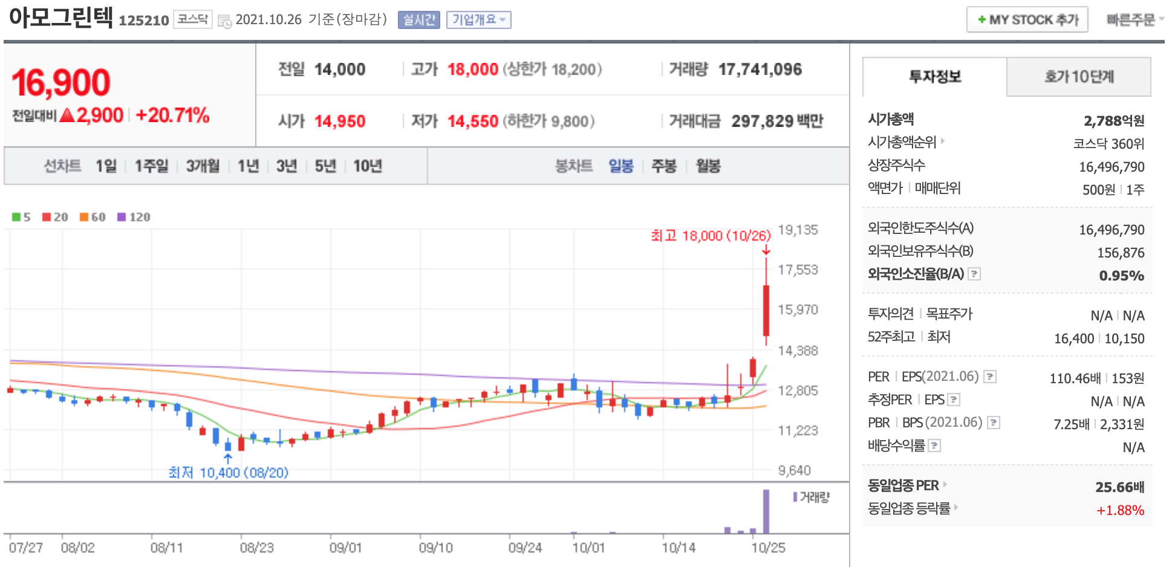Click the green 5-day moving average legend
Viewport: 1172px width, 567px height.
pos(21,217)
